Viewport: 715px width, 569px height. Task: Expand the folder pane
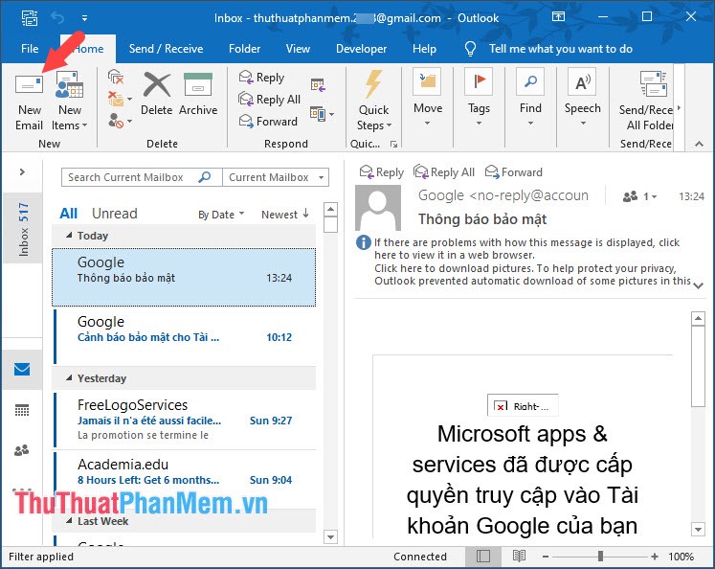(22, 172)
